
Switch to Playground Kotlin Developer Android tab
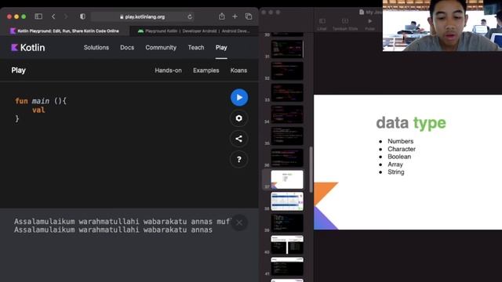click(x=194, y=31)
